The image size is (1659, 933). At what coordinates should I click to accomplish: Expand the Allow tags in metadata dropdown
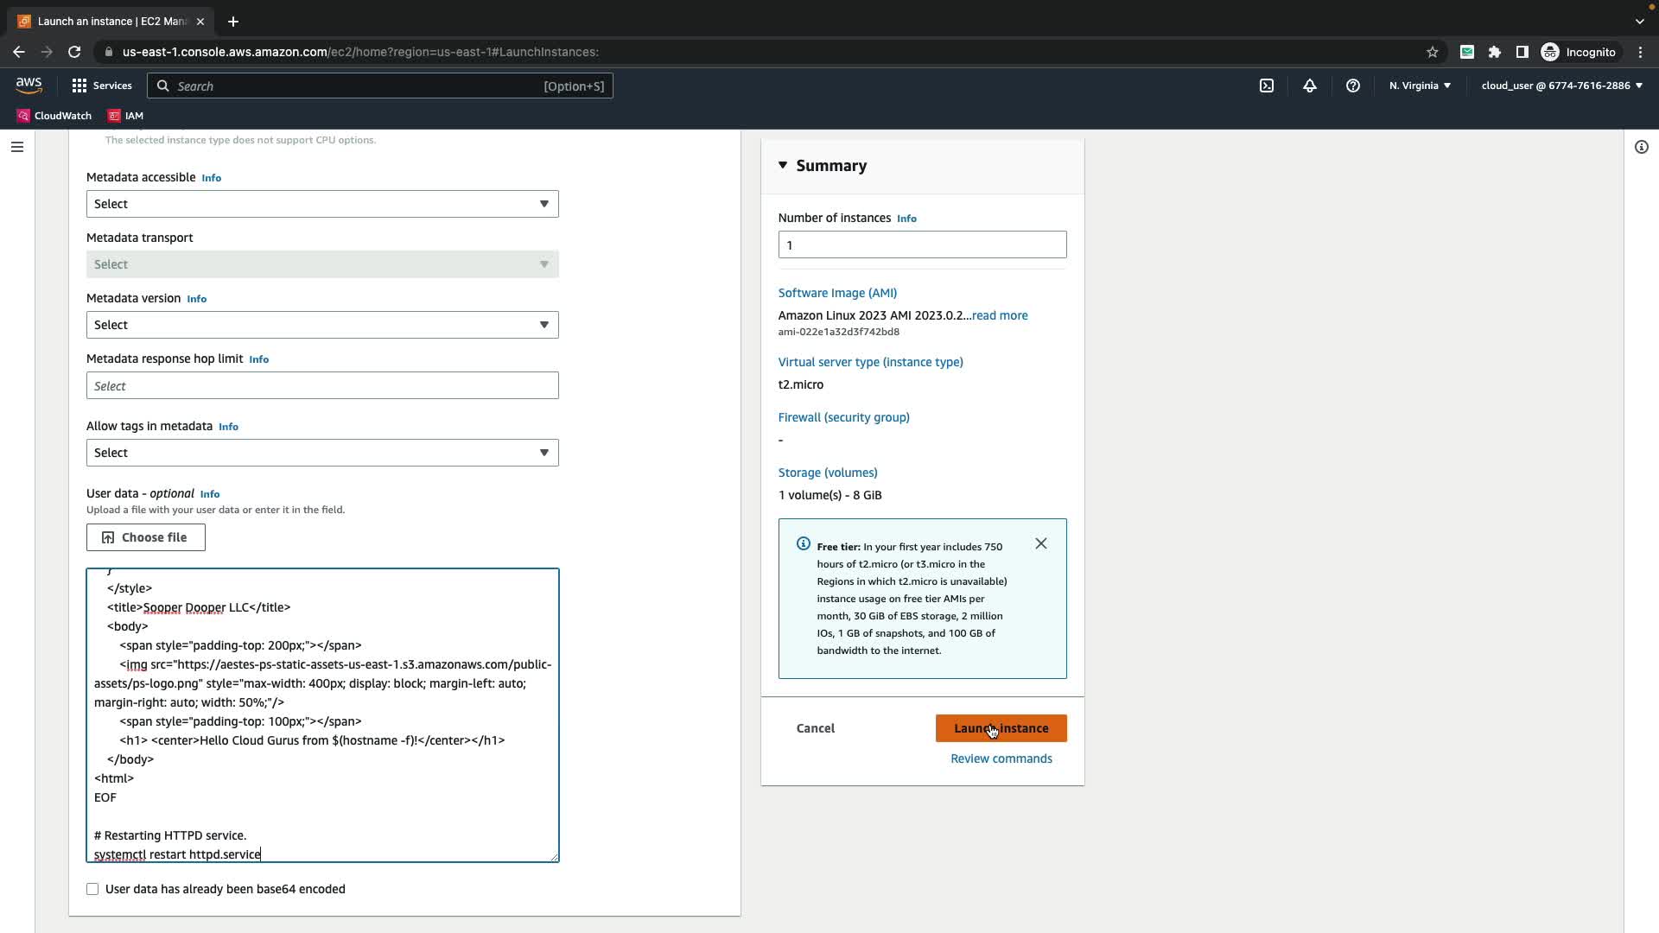tap(321, 453)
